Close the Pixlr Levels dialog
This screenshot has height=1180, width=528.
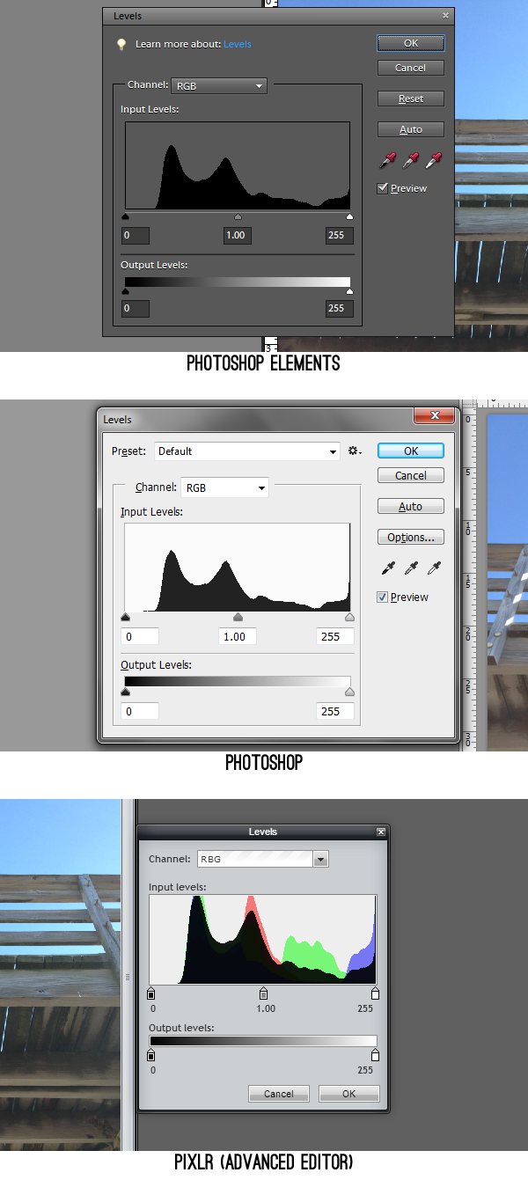pos(380,832)
